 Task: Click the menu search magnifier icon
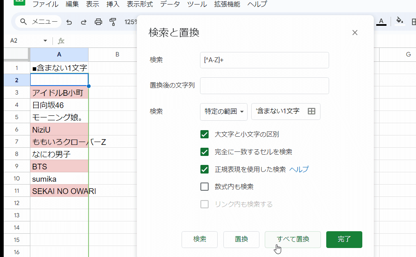[23, 22]
